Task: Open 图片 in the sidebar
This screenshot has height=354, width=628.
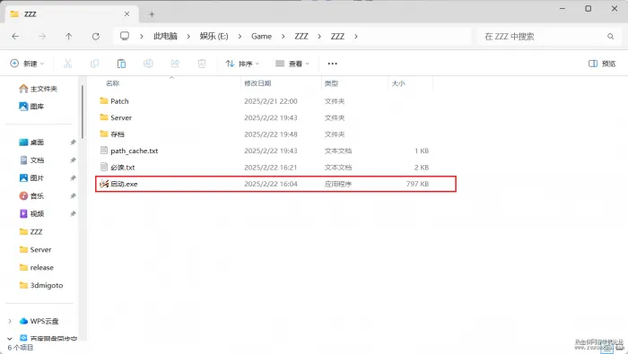Action: 31,178
